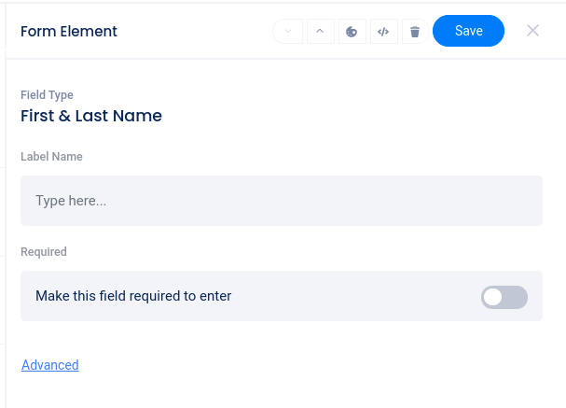The height and width of the screenshot is (408, 566).
Task: Enable the required field toggle
Action: 504,297
